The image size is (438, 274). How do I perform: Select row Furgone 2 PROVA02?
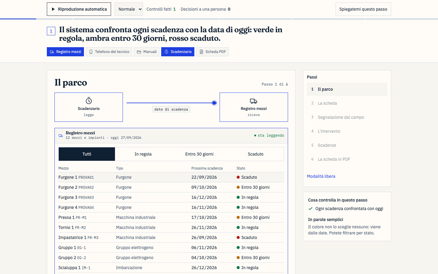pos(171,187)
